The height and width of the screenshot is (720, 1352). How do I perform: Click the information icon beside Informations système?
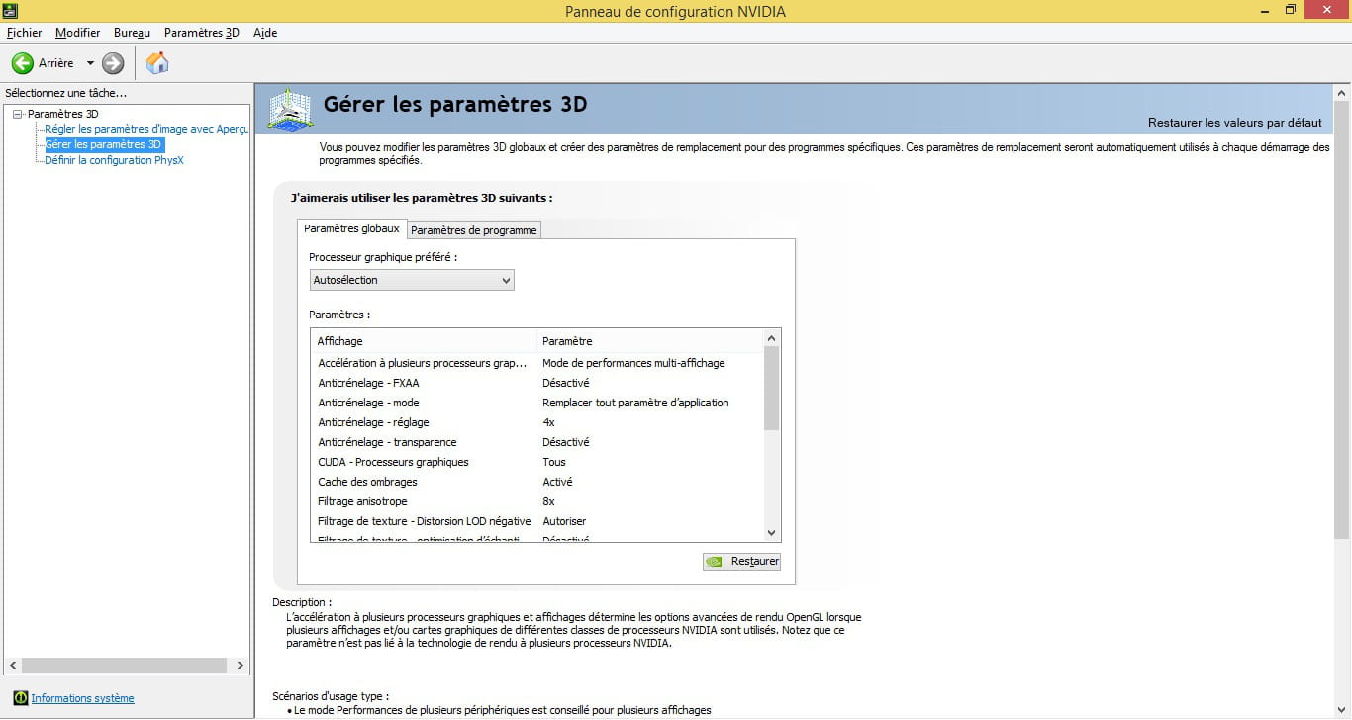click(21, 698)
